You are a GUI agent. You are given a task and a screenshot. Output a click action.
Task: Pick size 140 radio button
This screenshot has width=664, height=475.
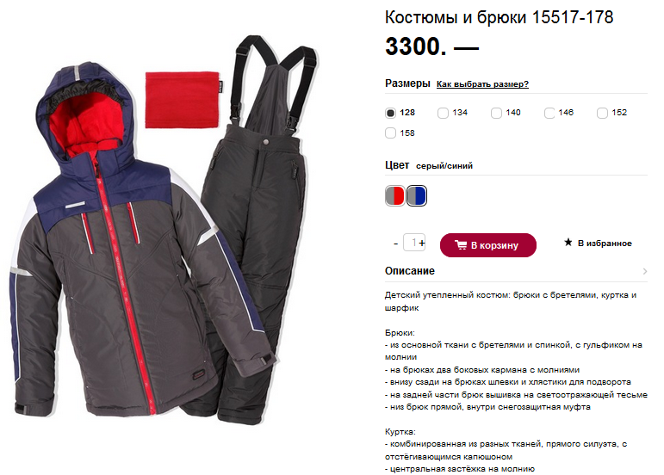click(496, 113)
